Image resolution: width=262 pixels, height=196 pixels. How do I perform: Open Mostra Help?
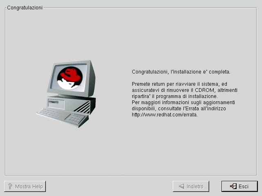pos(25,186)
